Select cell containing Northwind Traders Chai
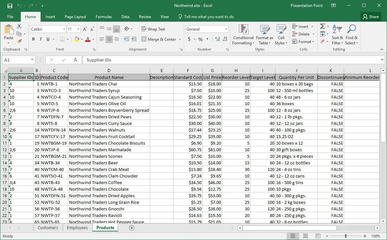The height and width of the screenshot is (240, 387). 93,84
